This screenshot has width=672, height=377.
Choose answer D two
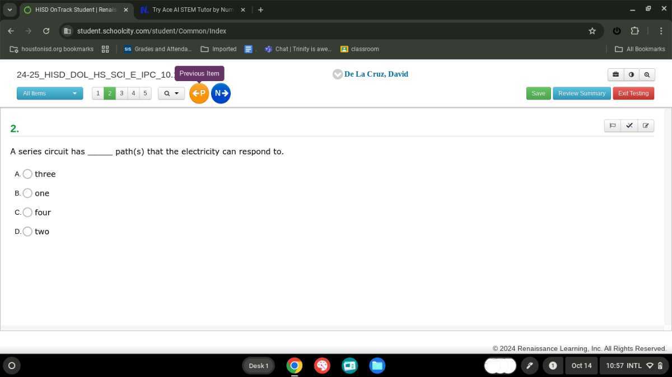pyautogui.click(x=27, y=232)
